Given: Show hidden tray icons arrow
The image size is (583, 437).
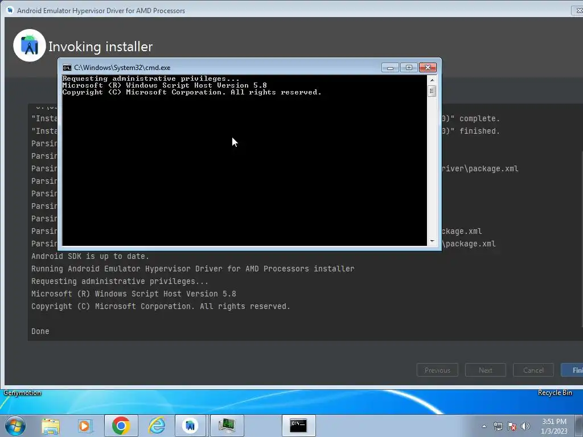Looking at the screenshot, I should [x=484, y=426].
